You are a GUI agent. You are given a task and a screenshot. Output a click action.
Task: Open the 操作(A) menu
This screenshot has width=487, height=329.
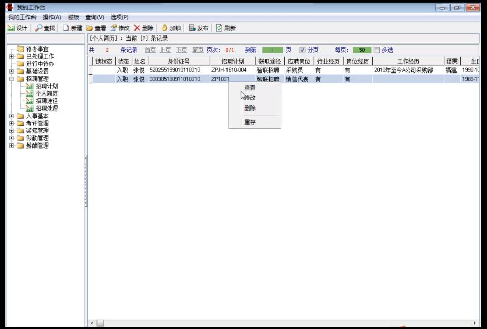click(x=52, y=17)
